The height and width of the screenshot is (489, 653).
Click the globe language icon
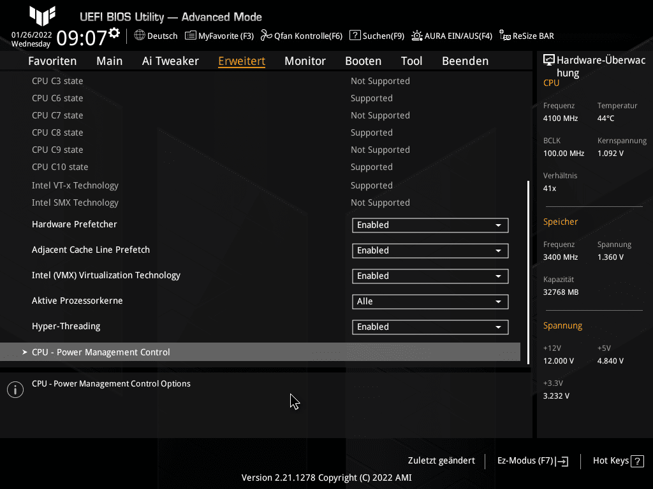140,36
